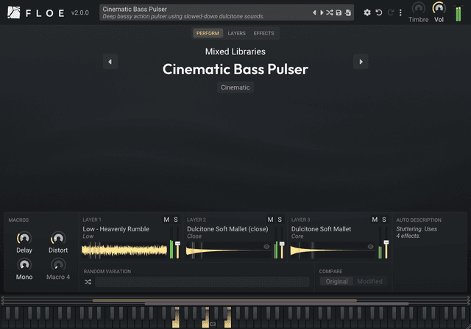
Task: Mute Layer 3
Action: 375,220
